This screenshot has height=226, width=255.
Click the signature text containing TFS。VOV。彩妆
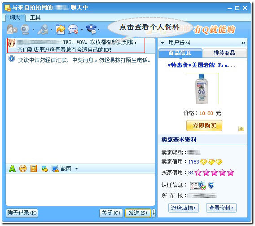[76, 46]
